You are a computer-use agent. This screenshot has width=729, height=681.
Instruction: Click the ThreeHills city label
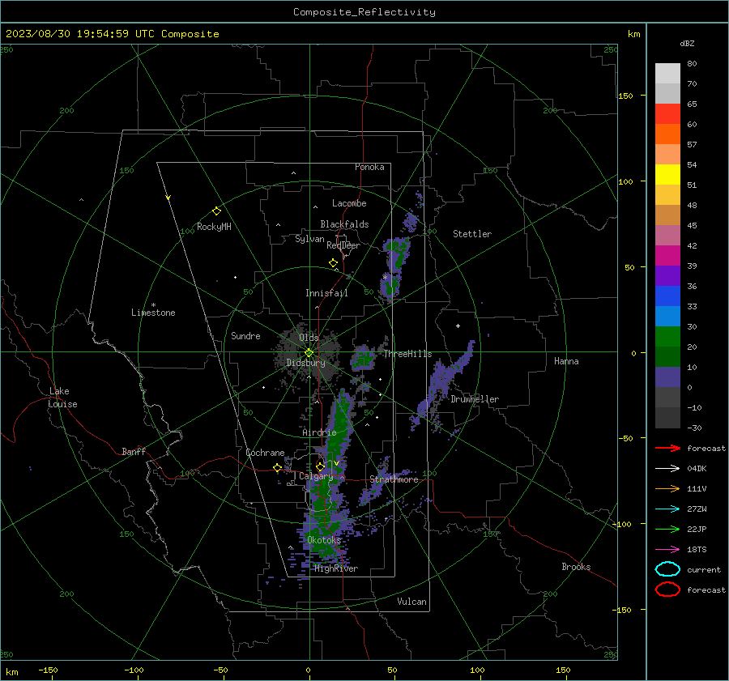[407, 354]
